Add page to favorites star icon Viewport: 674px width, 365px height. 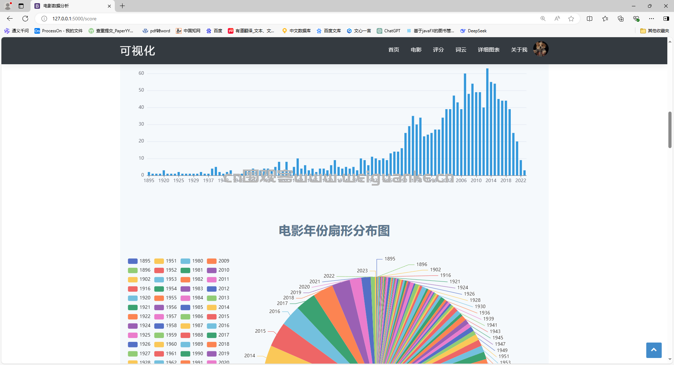[x=571, y=19]
